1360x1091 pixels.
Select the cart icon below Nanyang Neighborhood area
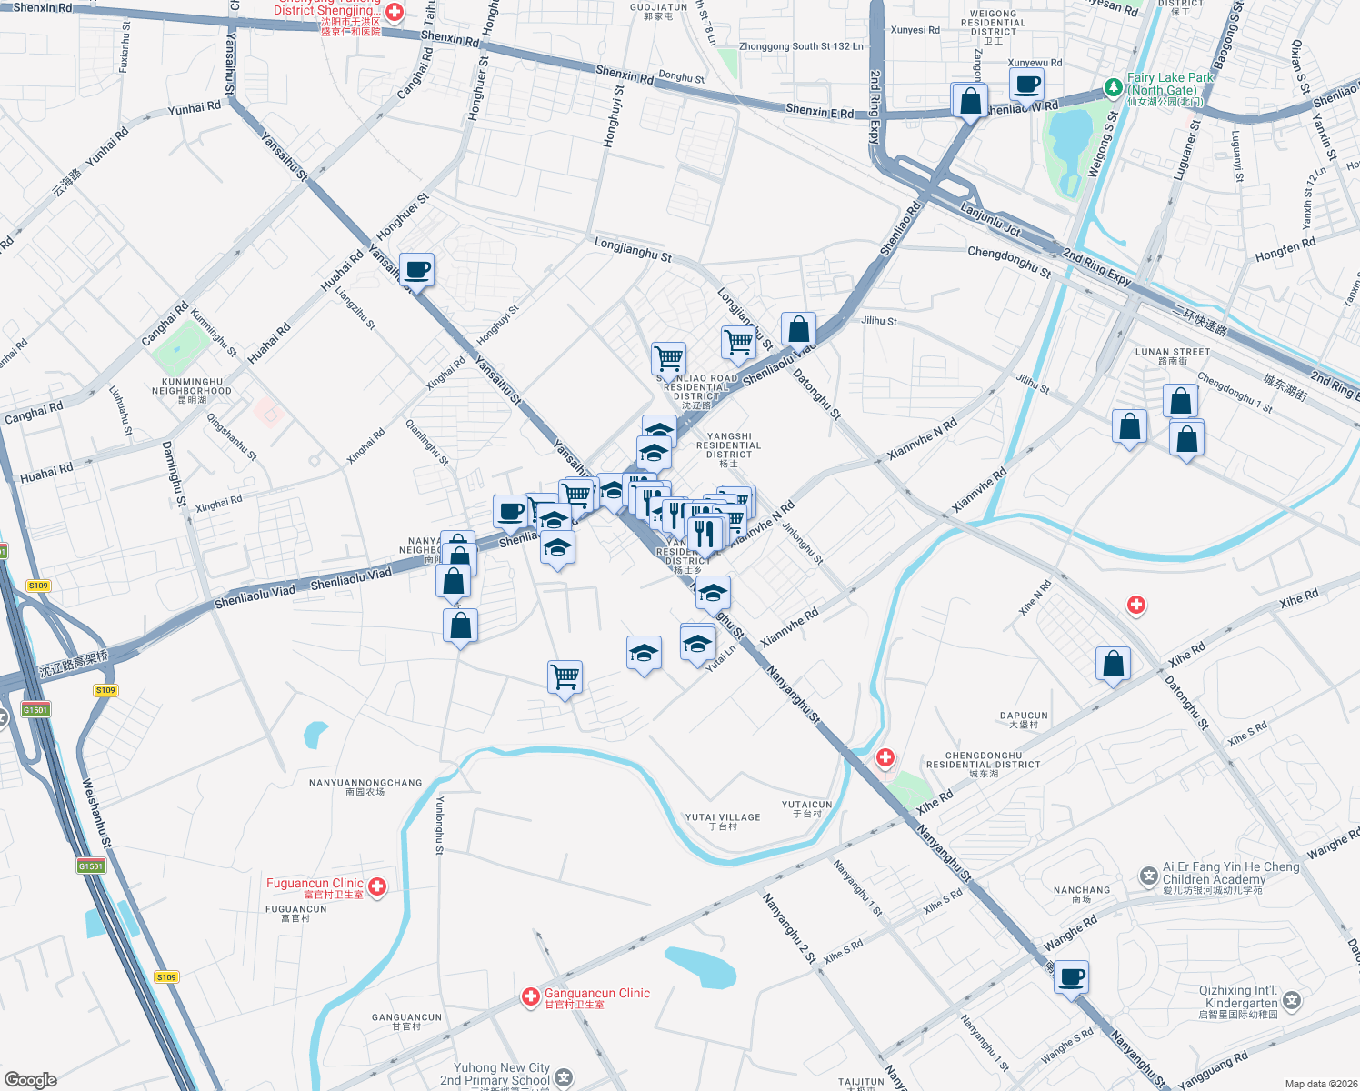pyautogui.click(x=565, y=677)
